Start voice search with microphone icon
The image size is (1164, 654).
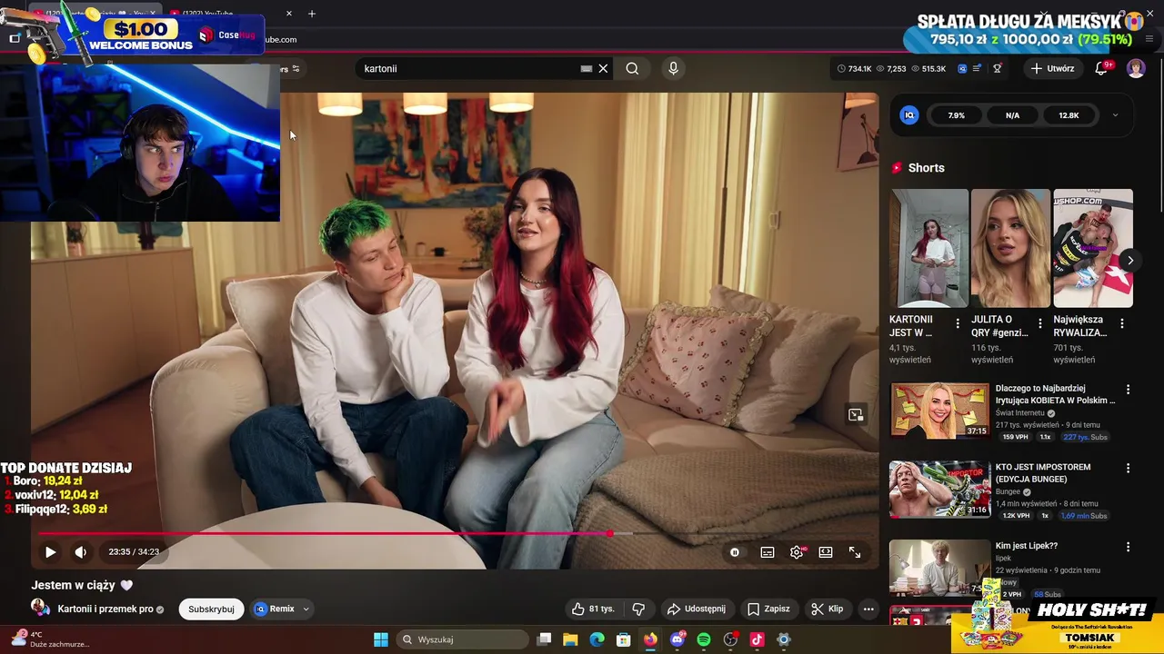point(673,68)
